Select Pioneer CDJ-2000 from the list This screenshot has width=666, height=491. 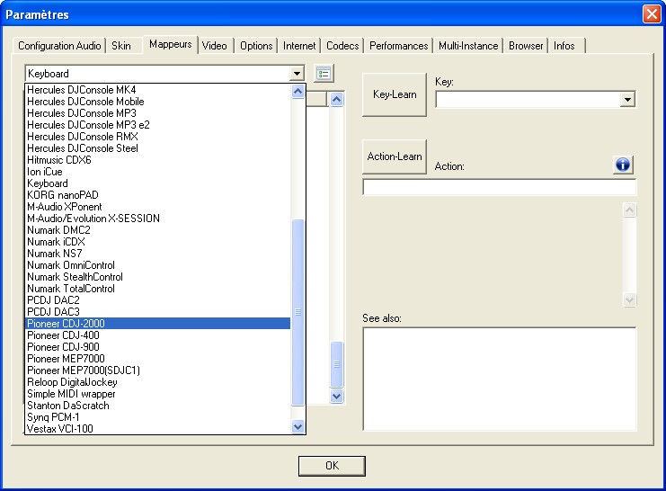(157, 324)
